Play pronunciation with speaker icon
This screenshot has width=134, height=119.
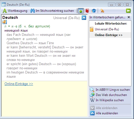pyautogui.click(x=4, y=22)
